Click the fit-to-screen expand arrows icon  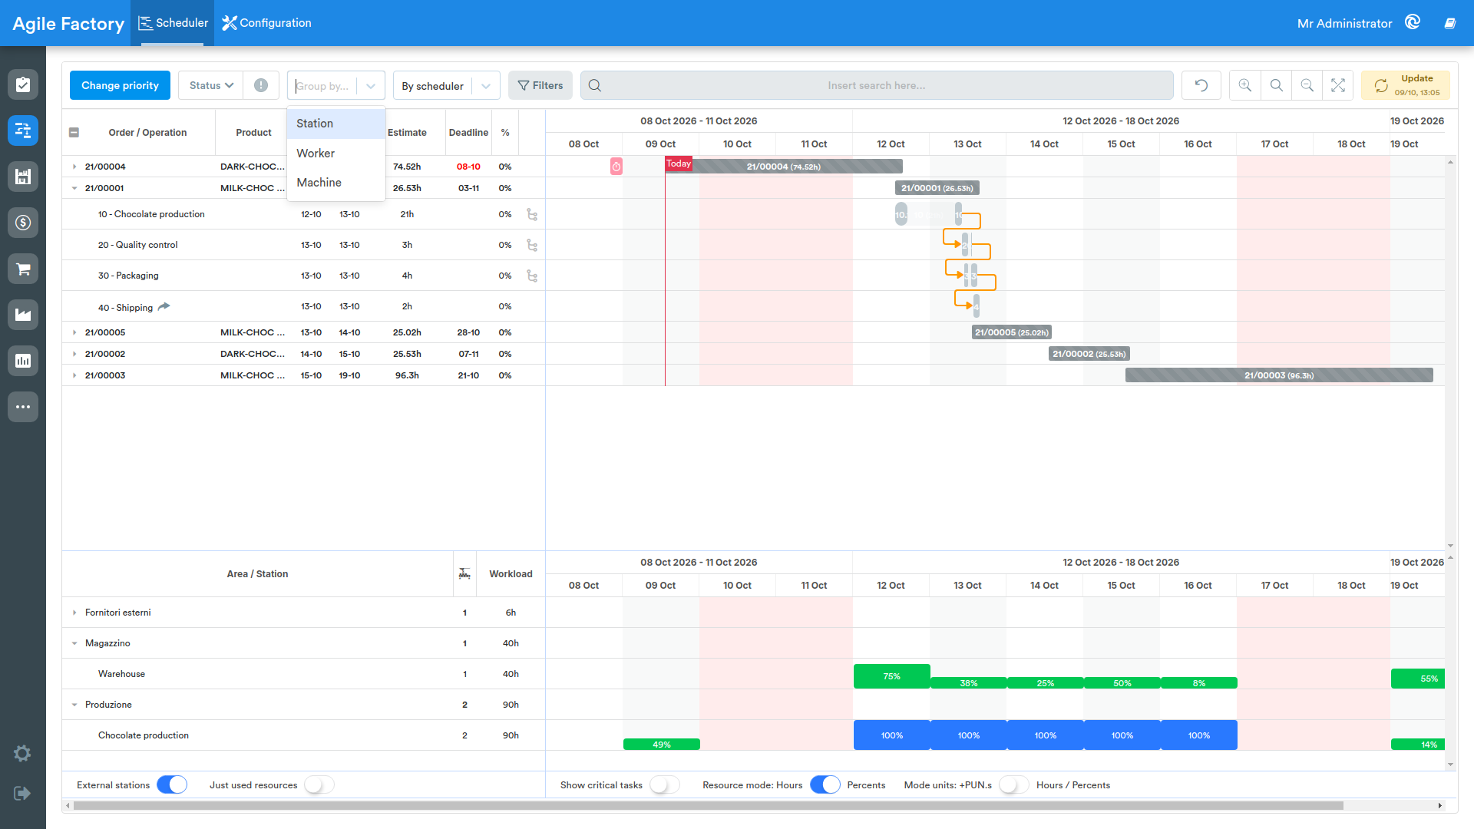[1338, 85]
